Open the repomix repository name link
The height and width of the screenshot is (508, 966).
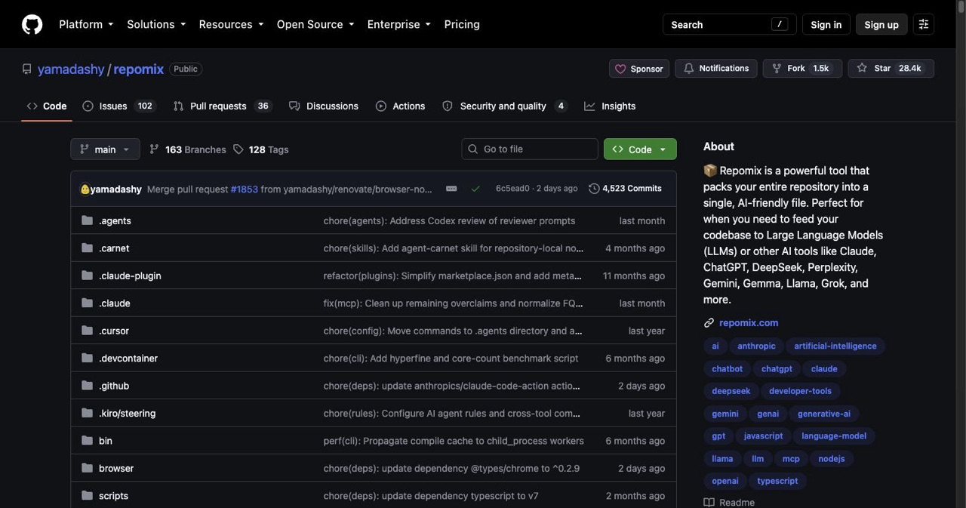[x=139, y=69]
